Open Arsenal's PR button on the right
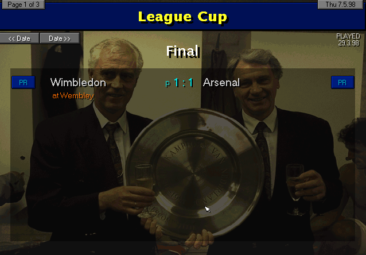The height and width of the screenshot is (255, 366). pyautogui.click(x=342, y=83)
